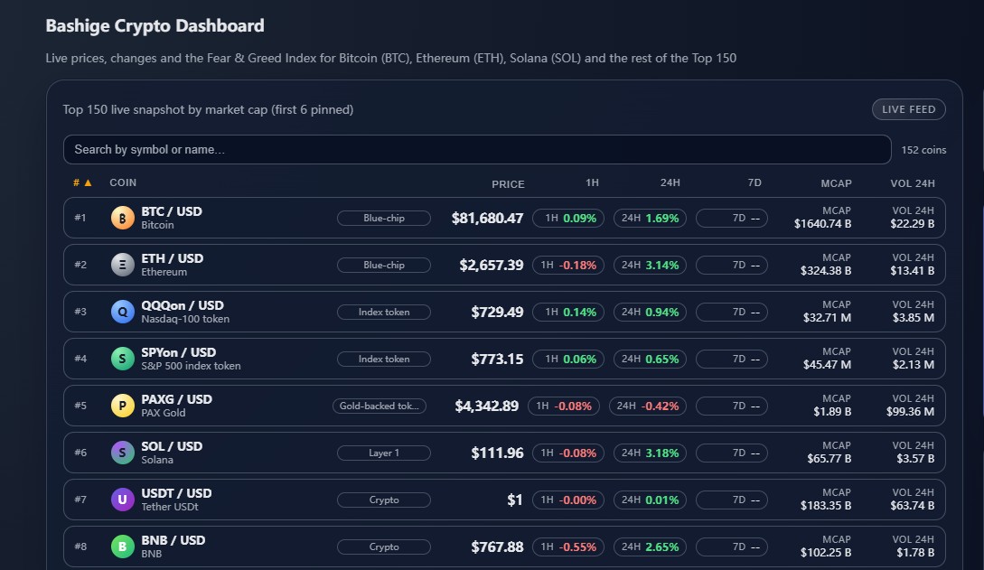Click BNB price $767.88
Screen dimensions: 984x570
pyautogui.click(x=497, y=547)
